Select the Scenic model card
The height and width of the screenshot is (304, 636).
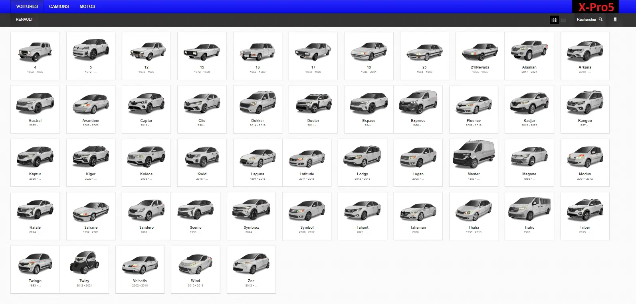[x=196, y=216]
